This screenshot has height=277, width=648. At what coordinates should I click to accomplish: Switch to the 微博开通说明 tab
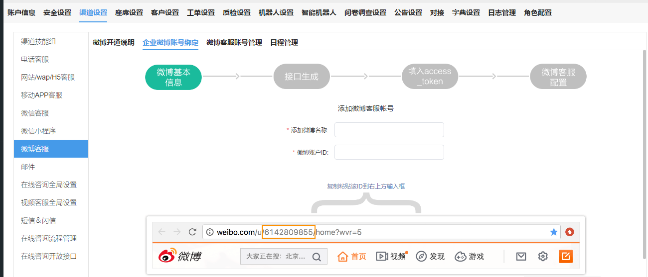point(114,43)
